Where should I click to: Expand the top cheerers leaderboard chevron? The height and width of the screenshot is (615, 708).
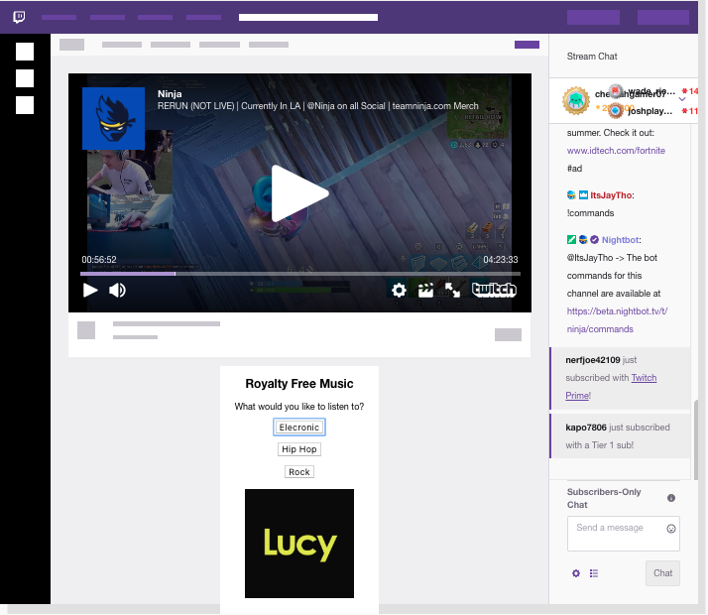682,99
